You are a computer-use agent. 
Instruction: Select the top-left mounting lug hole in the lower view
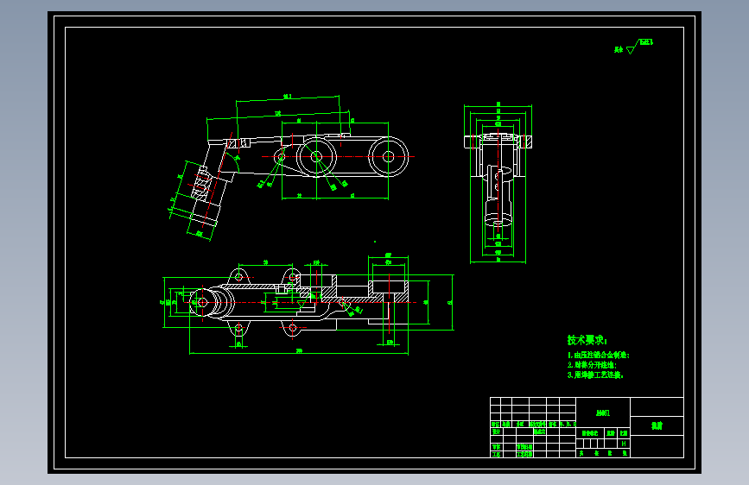click(x=238, y=277)
